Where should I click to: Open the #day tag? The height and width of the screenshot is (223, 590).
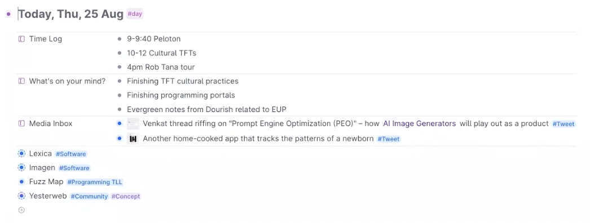point(135,14)
